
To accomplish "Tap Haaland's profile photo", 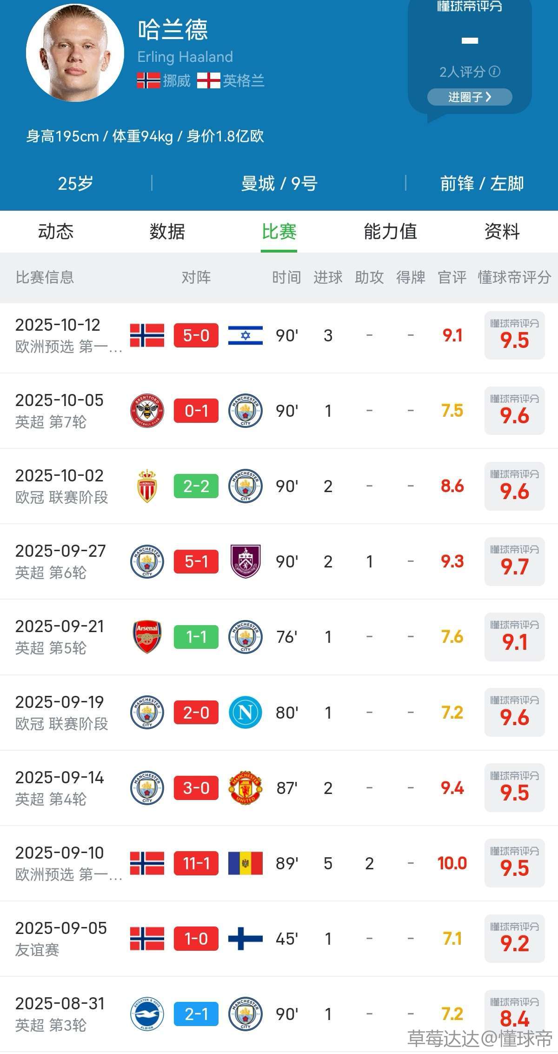I will 75,53.
